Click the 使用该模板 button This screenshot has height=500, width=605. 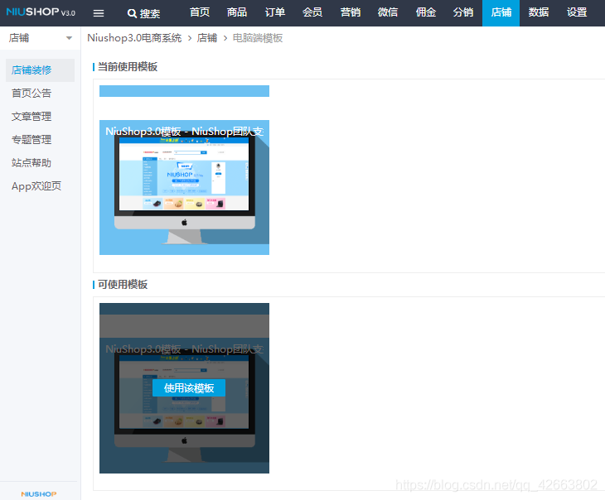click(x=189, y=387)
